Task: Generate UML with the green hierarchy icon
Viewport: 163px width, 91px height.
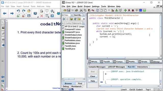Action: click(x=117, y=10)
